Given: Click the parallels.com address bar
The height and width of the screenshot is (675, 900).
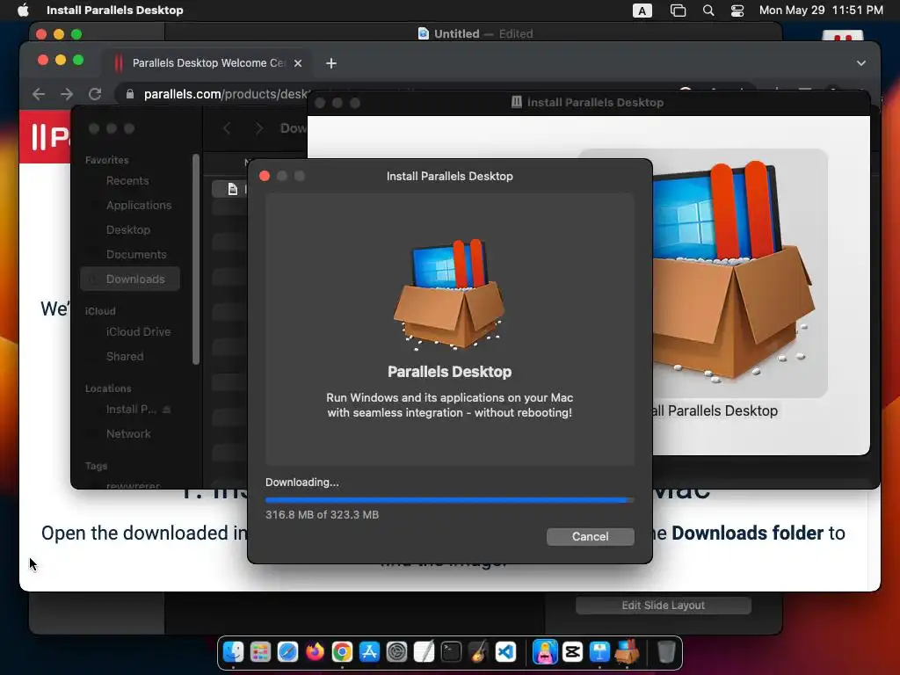Looking at the screenshot, I should 226,94.
